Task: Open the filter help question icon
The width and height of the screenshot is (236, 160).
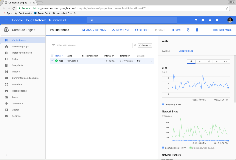Action: coord(135,45)
